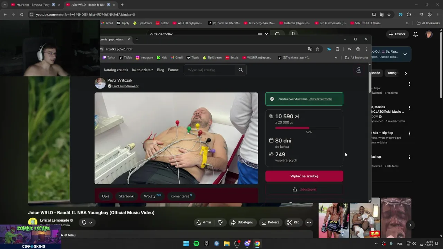
Task: Open Chrome profile icon in the YouTube window
Action: [430, 15]
